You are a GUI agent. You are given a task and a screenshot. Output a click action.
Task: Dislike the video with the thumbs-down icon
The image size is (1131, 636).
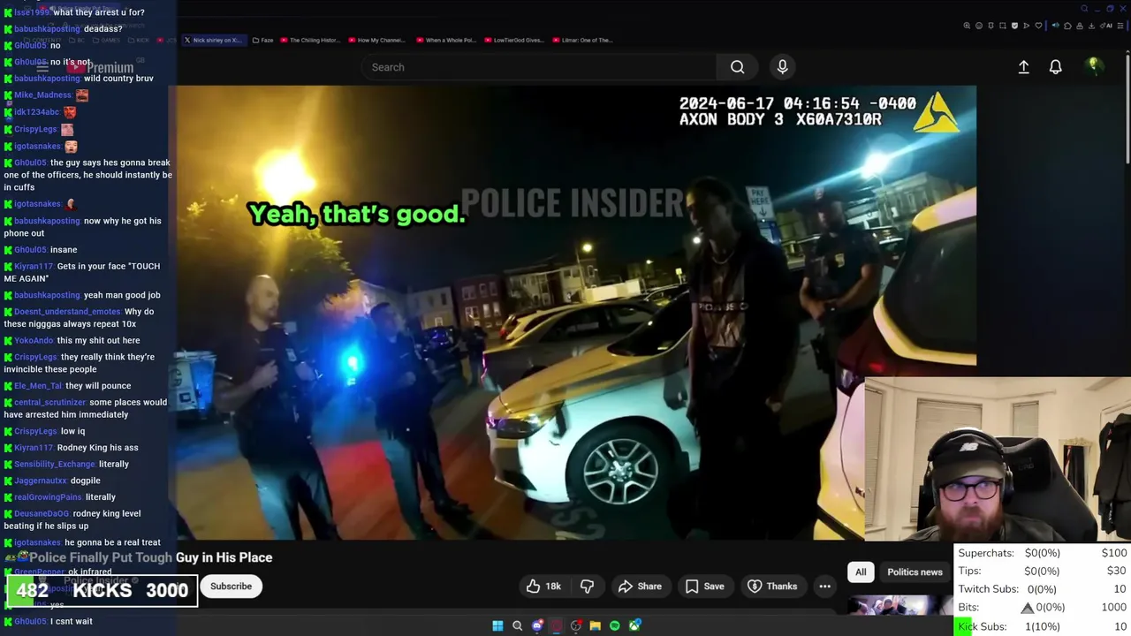coord(587,587)
